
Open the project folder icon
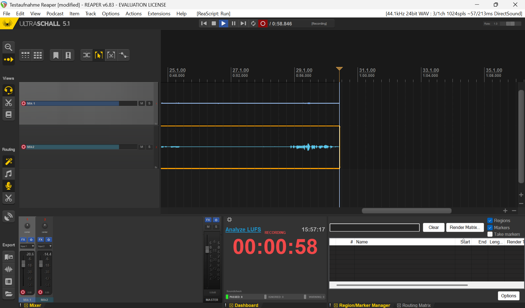point(8,294)
